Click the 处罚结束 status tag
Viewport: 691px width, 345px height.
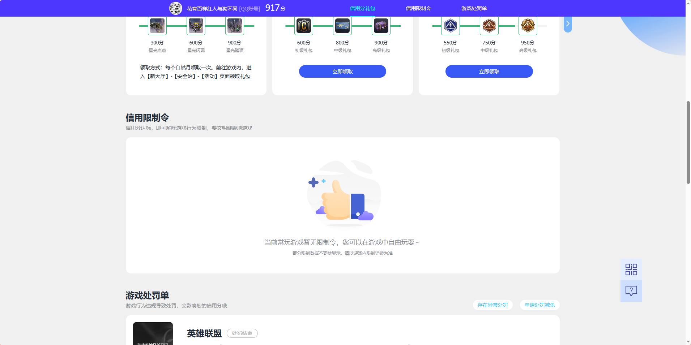pyautogui.click(x=242, y=333)
